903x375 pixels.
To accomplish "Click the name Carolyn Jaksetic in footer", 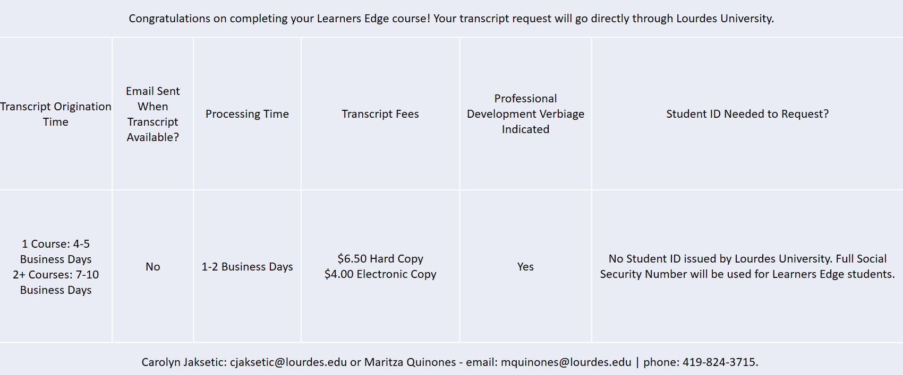I will 183,362.
